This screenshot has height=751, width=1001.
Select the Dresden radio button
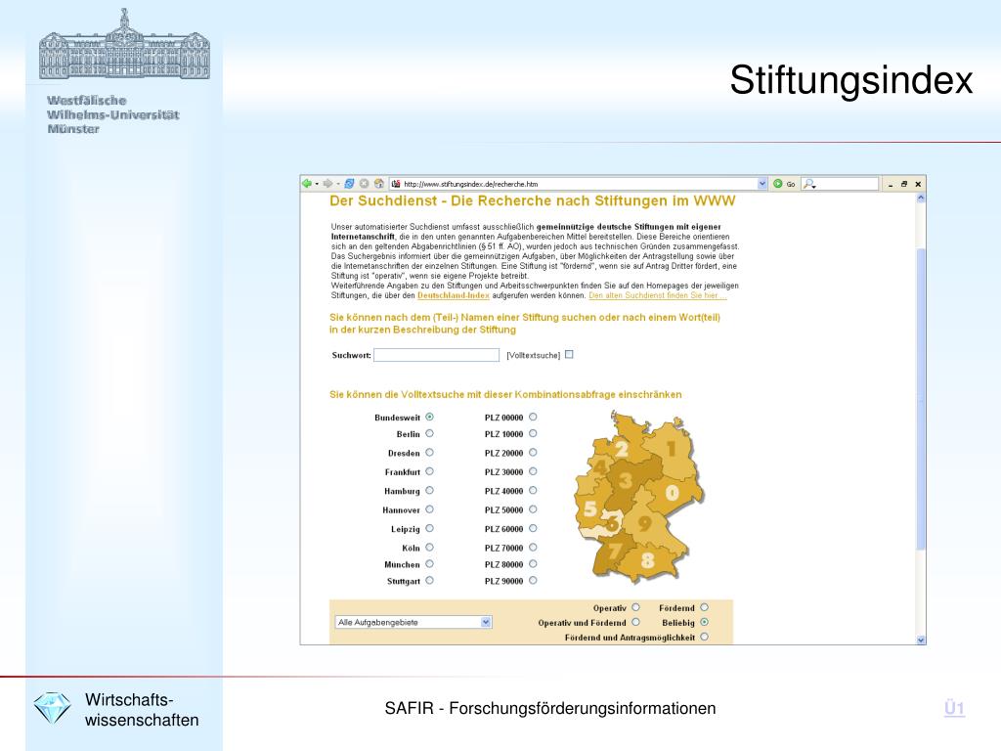coord(430,453)
